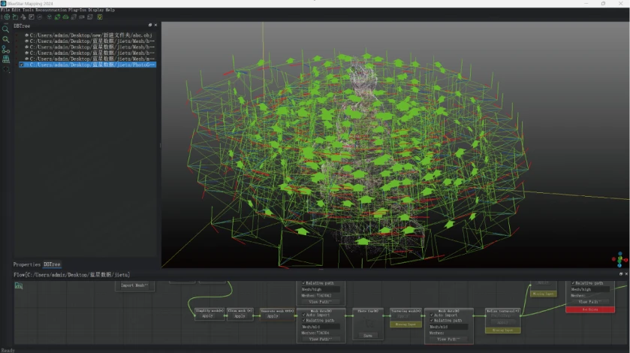Click the node graph icon in left sidebar
This screenshot has height=353, width=630.
(6, 49)
